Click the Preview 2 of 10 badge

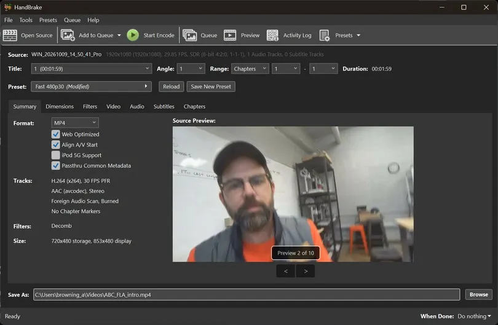[x=295, y=253]
